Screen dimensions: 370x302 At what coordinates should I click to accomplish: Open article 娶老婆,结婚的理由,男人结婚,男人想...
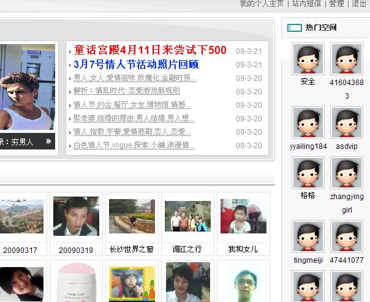tap(134, 118)
